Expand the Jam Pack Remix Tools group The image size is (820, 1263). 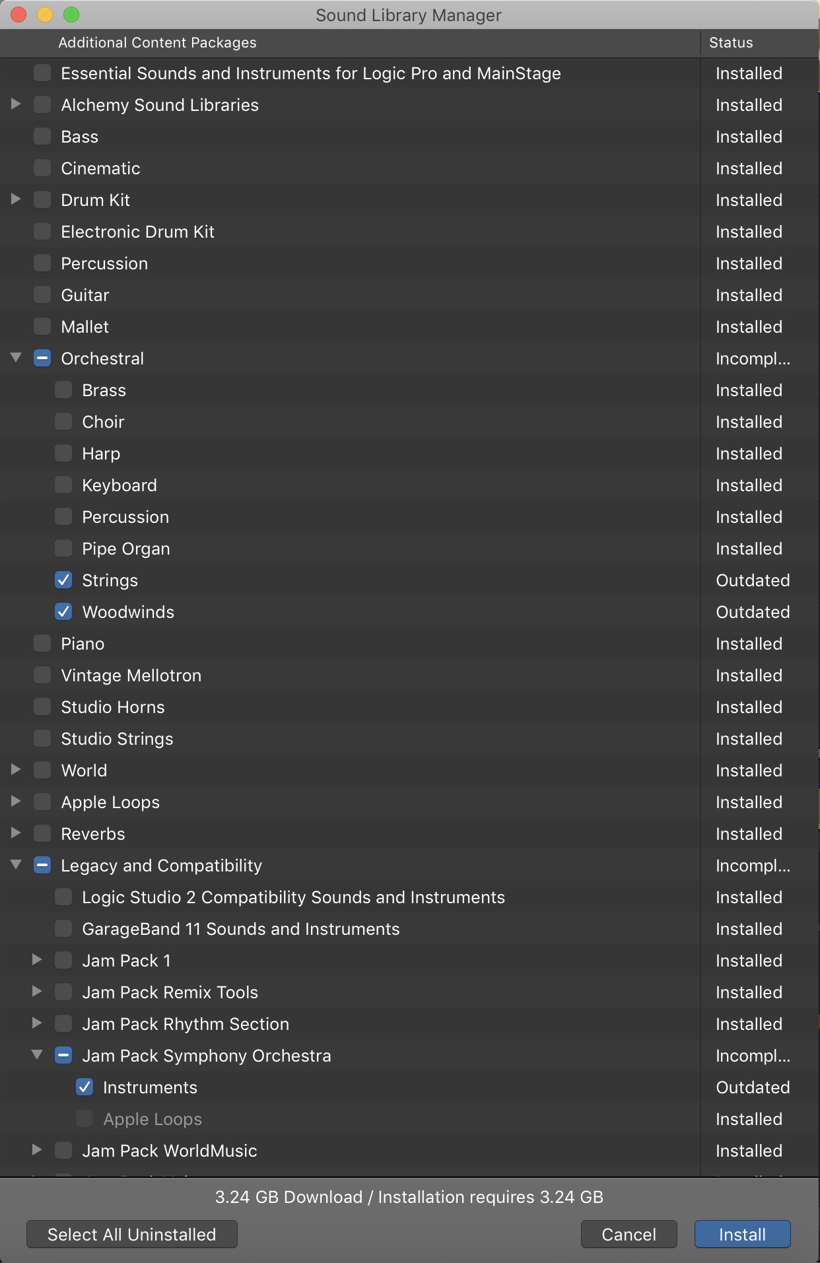point(37,992)
